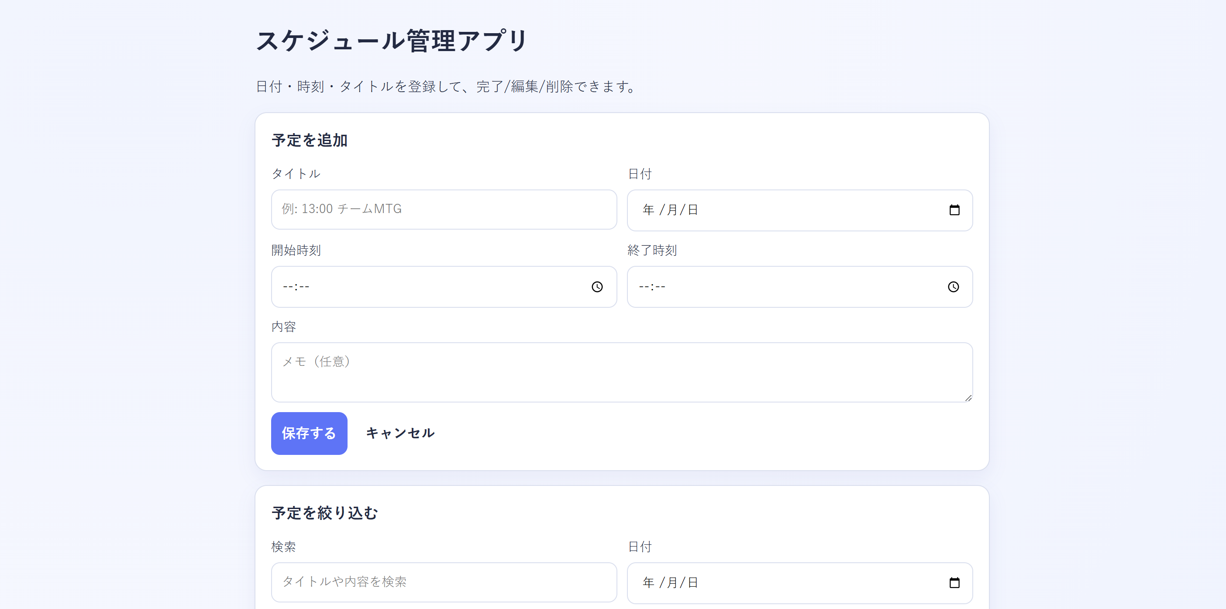Select 月 segment in filter date field
1226x609 pixels.
[x=672, y=582]
